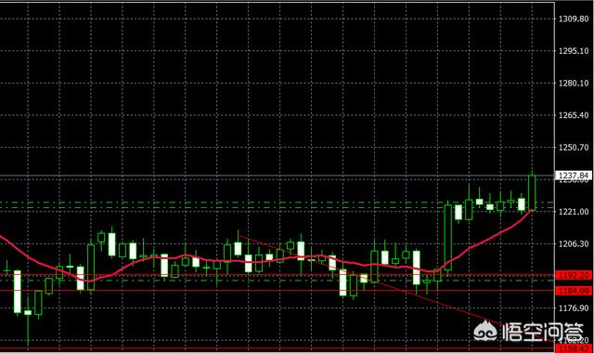Screen dimensions: 594x353
Task: Click the 1250.70 price axis label
Action: point(574,147)
